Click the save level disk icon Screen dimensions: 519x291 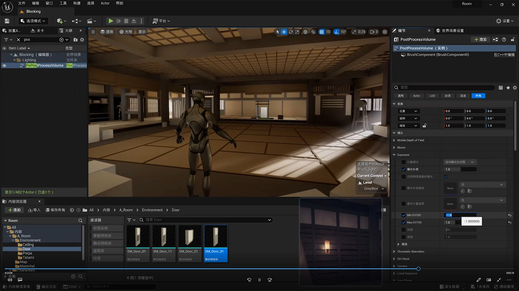tap(7, 21)
